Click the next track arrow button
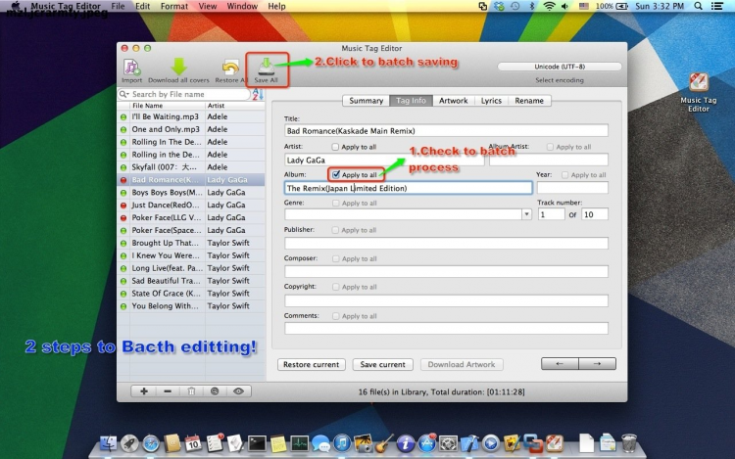The image size is (735, 459). [x=597, y=363]
